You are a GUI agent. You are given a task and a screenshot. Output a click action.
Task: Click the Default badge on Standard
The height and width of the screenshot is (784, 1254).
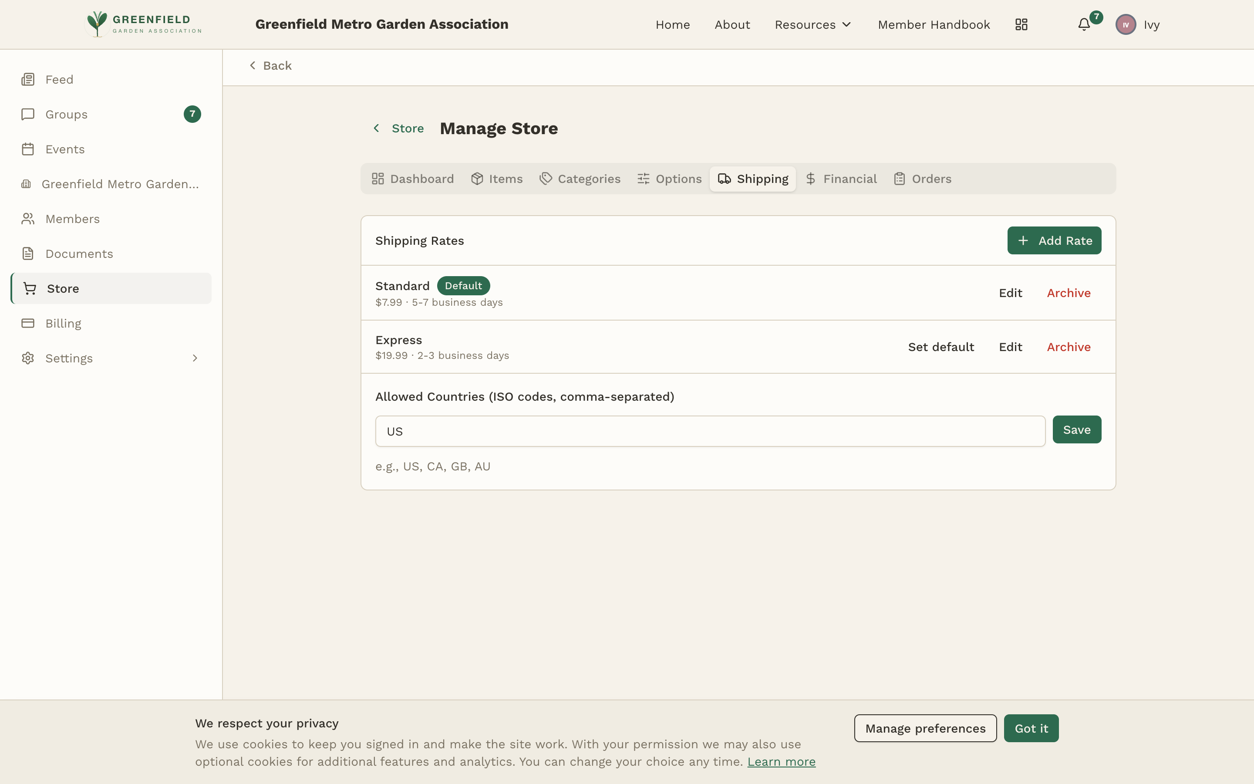463,286
